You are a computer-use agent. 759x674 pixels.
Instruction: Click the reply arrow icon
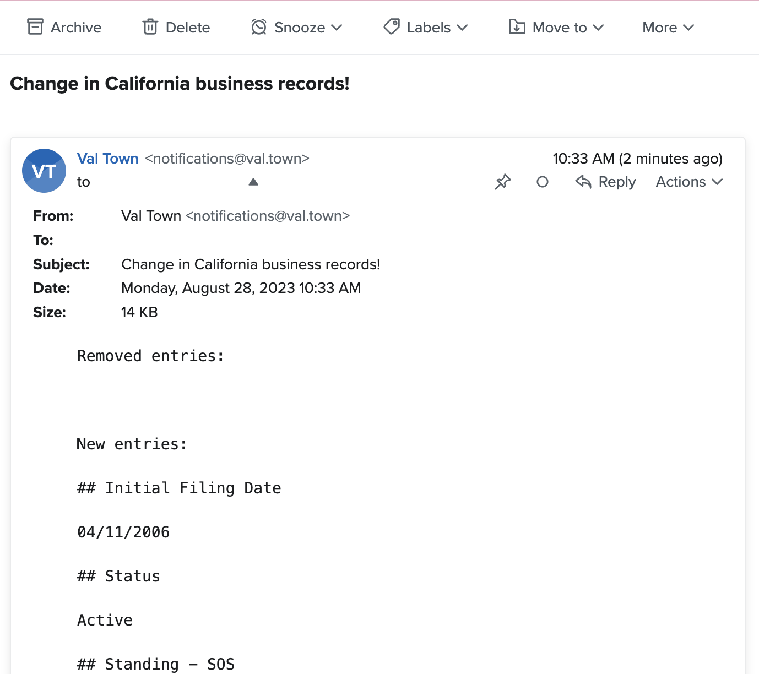point(583,182)
